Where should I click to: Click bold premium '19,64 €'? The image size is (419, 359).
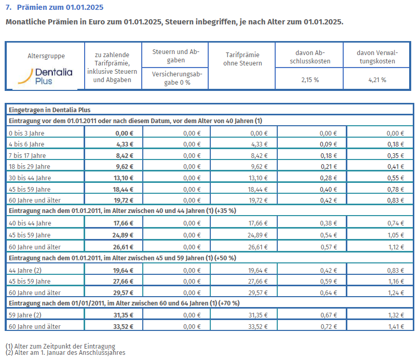pos(123,270)
